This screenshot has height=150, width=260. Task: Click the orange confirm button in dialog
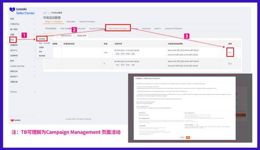click(x=188, y=137)
